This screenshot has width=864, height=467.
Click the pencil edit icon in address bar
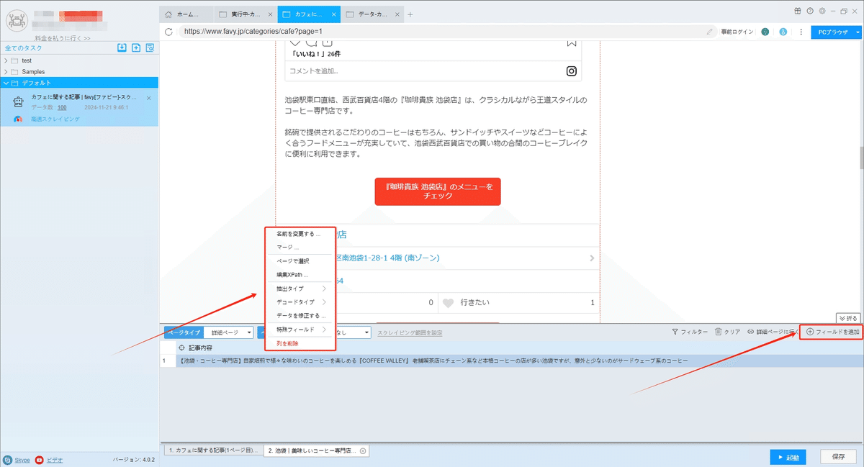710,32
